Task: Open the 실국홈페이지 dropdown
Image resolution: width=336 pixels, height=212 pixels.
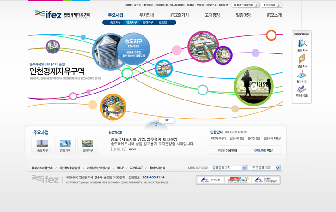Action: pyautogui.click(x=228, y=168)
